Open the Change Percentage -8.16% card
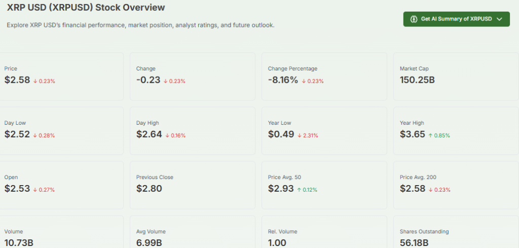Screen dimensions: 519x248 tap(324, 76)
